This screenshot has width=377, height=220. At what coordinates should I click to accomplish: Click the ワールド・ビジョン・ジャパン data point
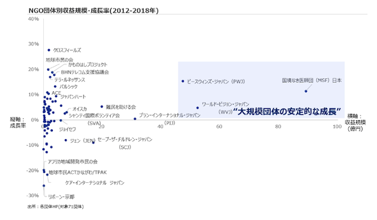point(198,108)
